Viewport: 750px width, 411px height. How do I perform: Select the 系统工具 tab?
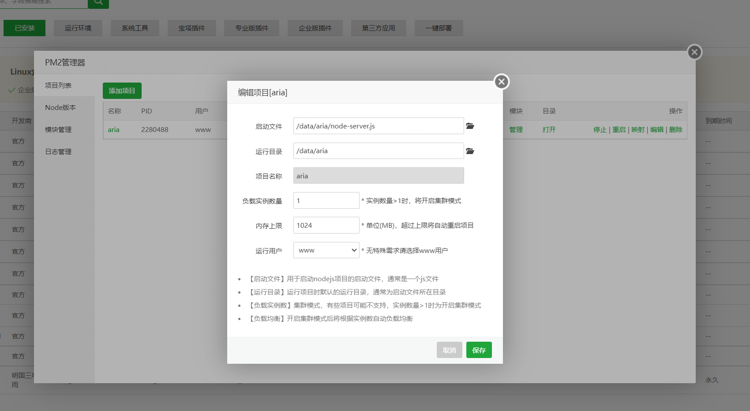135,28
